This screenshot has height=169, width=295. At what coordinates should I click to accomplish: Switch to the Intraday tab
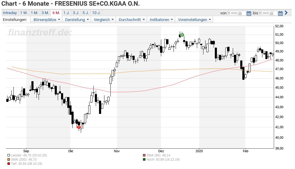point(10,13)
